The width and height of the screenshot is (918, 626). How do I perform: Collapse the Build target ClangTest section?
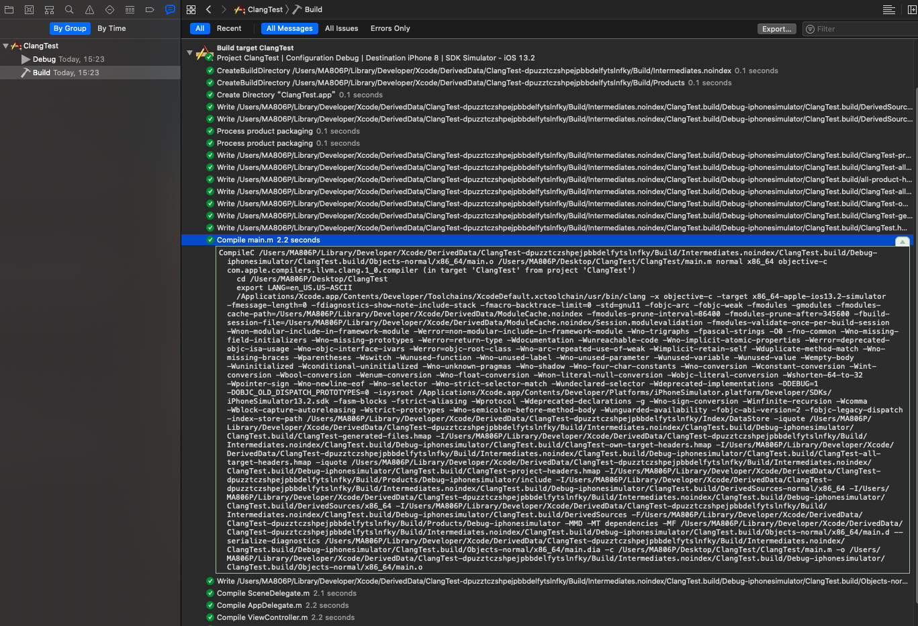(189, 52)
